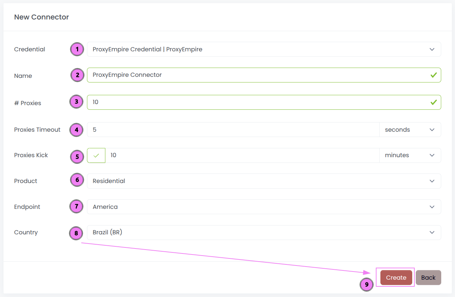
Task: Click the green checkmark in # Proxies field
Action: click(433, 102)
